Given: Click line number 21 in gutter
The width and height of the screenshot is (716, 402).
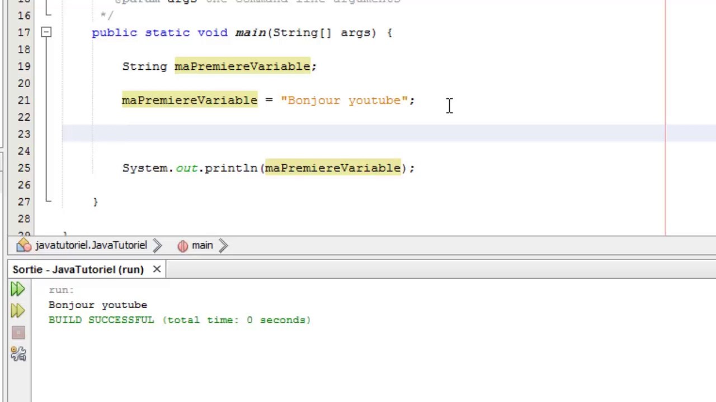Looking at the screenshot, I should click(23, 100).
